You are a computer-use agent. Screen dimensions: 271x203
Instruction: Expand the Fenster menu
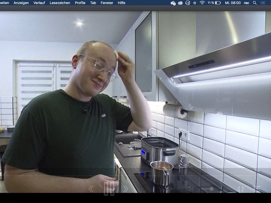(107, 3)
